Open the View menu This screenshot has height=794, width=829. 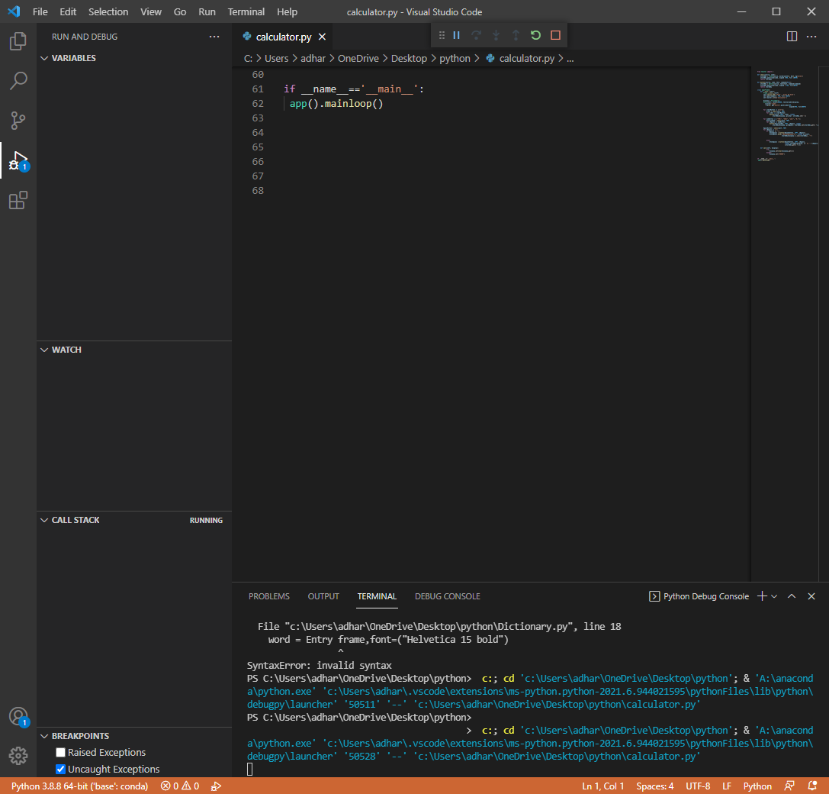pos(151,11)
